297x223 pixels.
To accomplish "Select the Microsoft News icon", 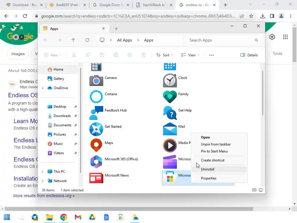I will (x=96, y=178).
